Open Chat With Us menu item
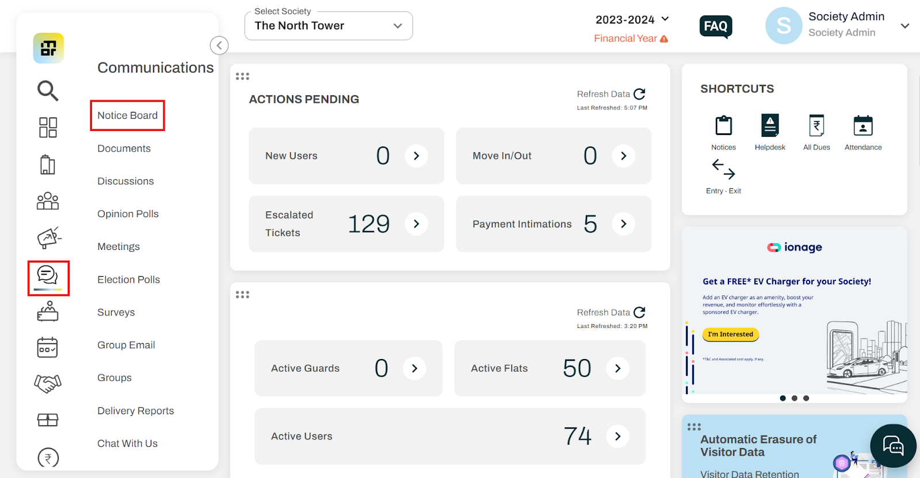920x478 pixels. (128, 444)
